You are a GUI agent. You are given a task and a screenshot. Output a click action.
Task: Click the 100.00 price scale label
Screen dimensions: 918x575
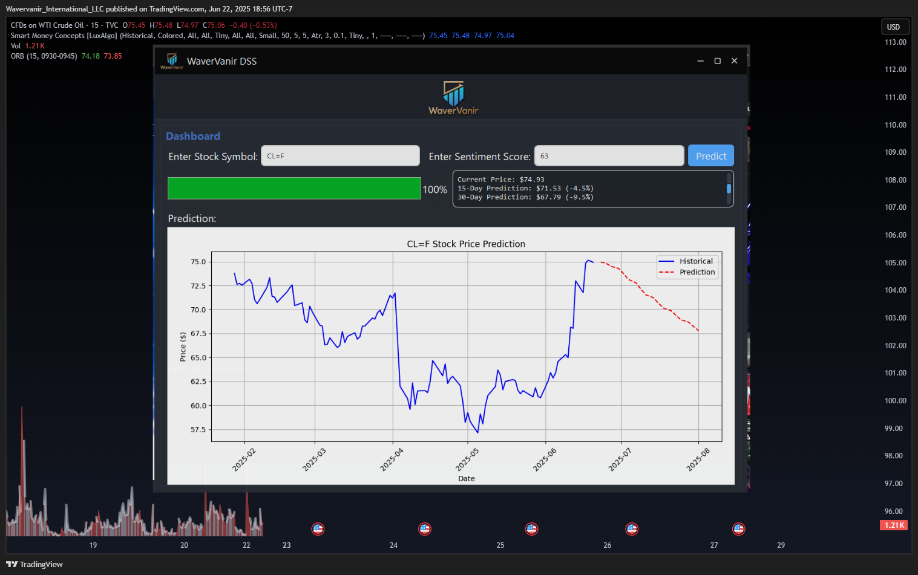pyautogui.click(x=895, y=401)
